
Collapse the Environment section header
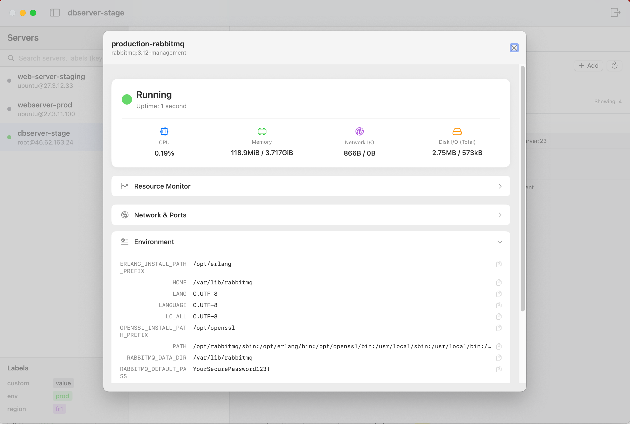tap(311, 242)
